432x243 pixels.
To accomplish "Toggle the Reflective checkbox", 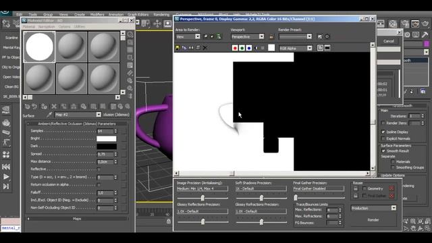I will point(99,169).
